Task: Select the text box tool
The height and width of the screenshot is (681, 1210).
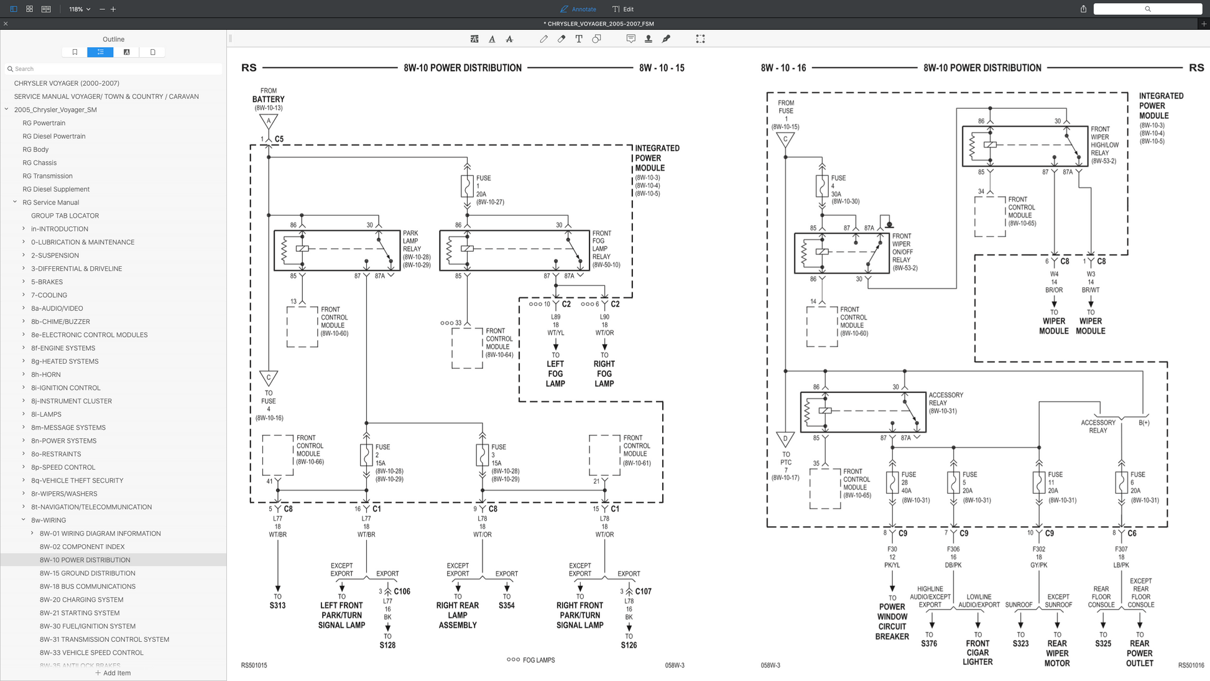Action: pos(579,39)
